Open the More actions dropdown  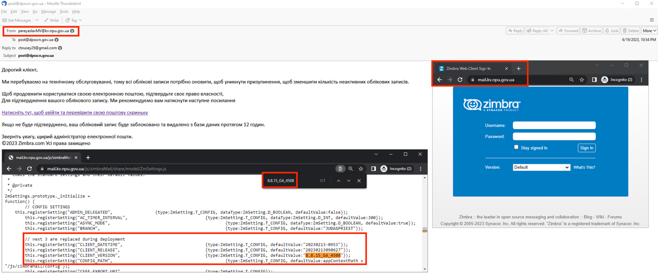(649, 31)
